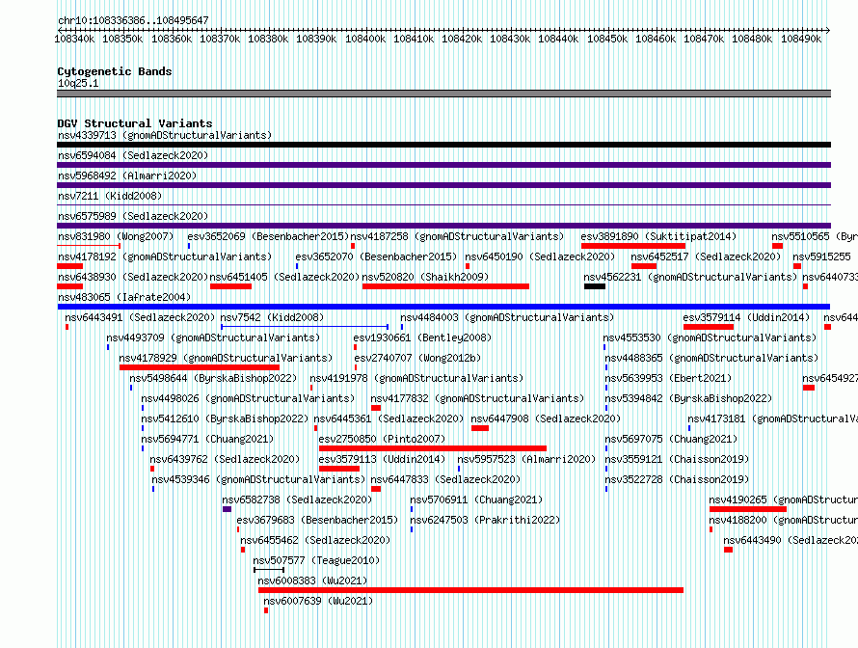Click the DGV Structural Variants heading
The width and height of the screenshot is (858, 648).
pyautogui.click(x=135, y=123)
